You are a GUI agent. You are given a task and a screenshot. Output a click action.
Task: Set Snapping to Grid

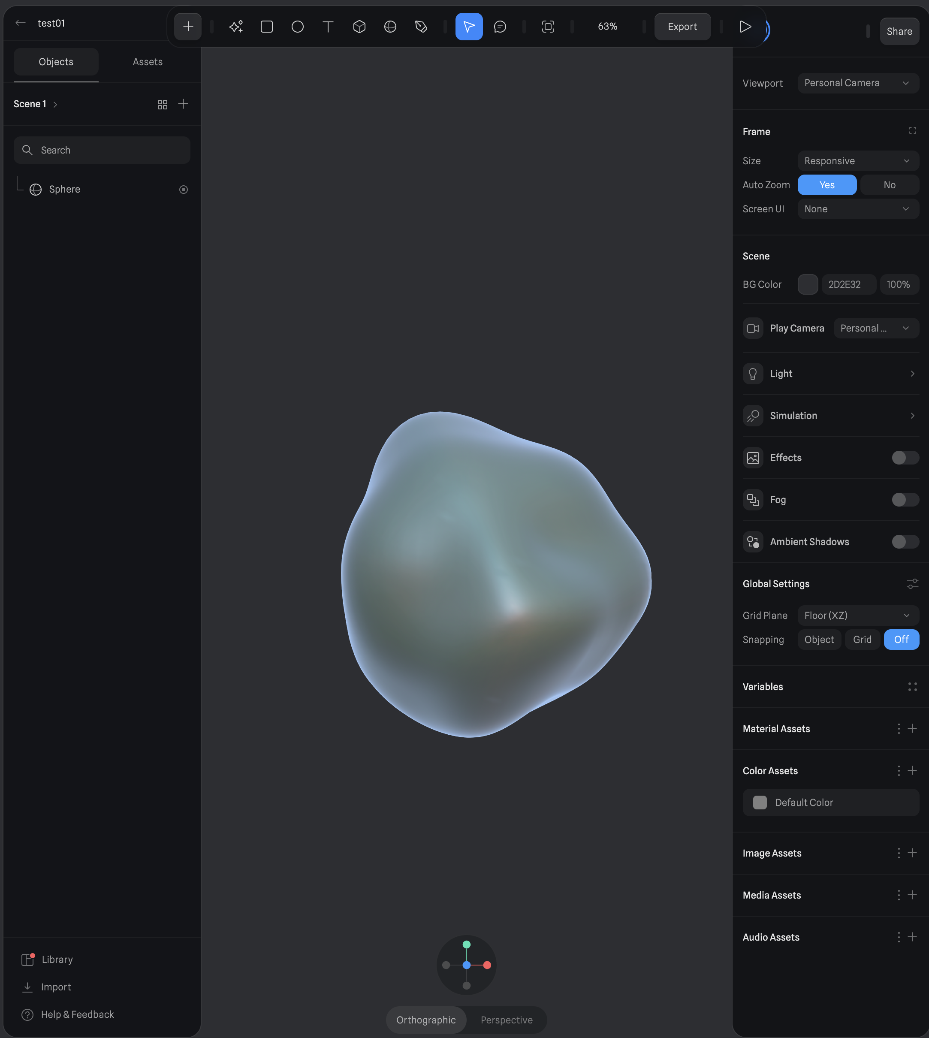coord(862,639)
